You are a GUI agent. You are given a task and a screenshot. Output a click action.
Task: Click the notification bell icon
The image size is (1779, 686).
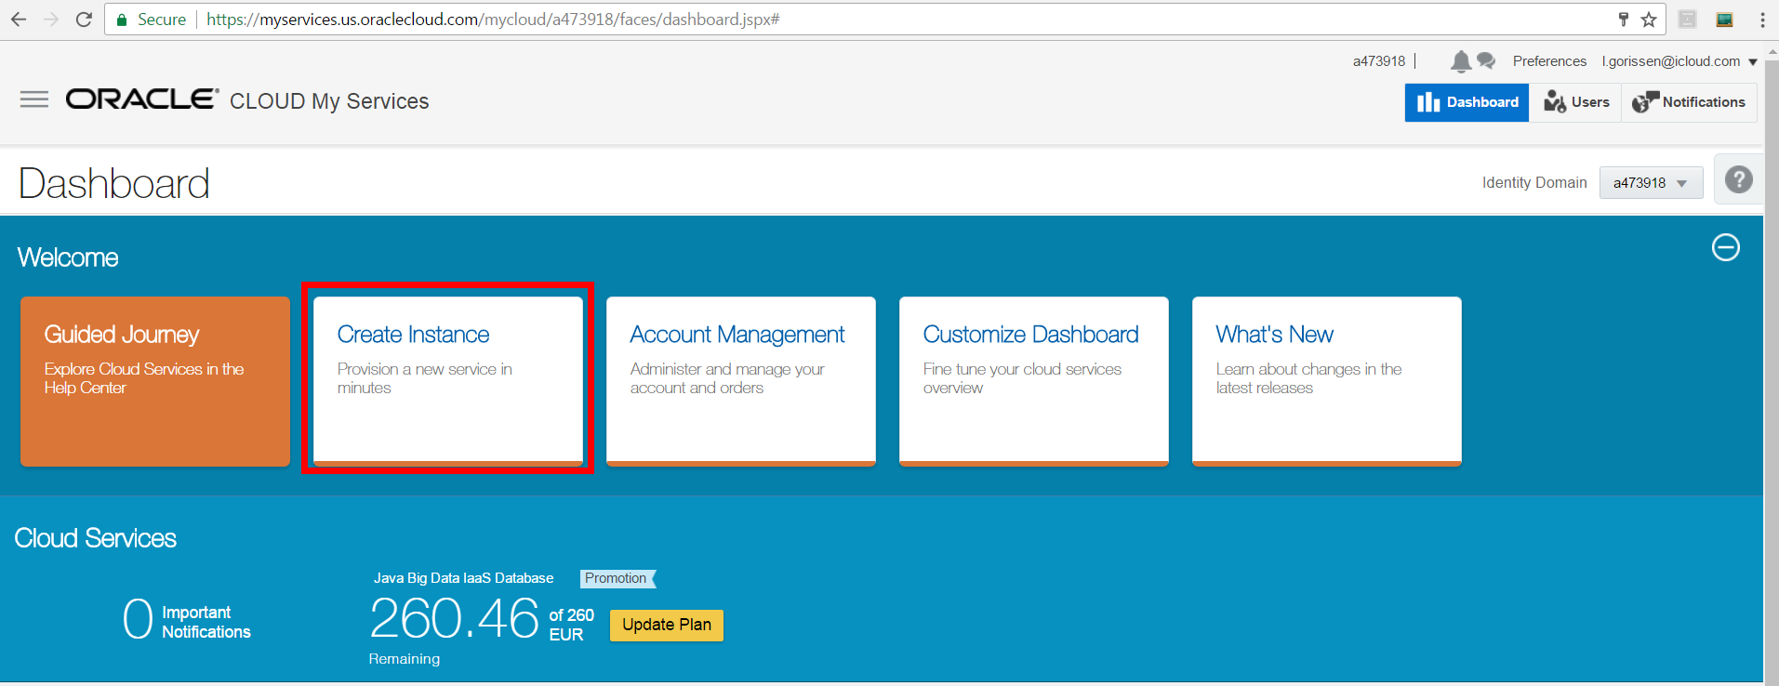point(1460,61)
